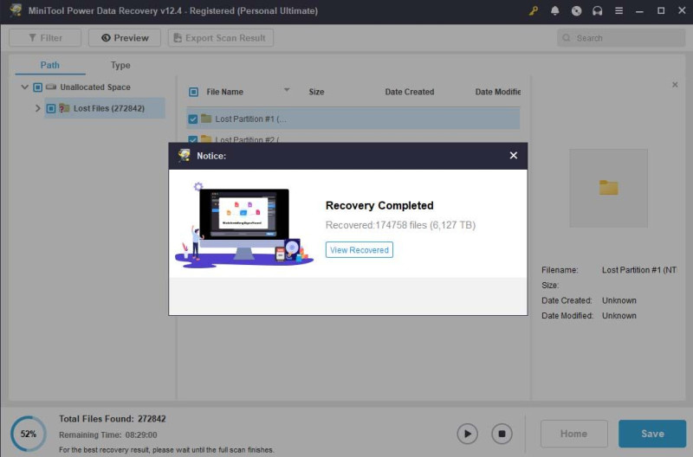Click the Unallocated Space drive icon

pos(51,87)
